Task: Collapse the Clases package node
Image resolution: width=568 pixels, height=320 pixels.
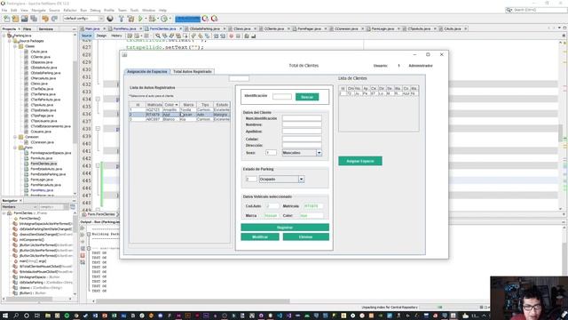Action: [15, 46]
